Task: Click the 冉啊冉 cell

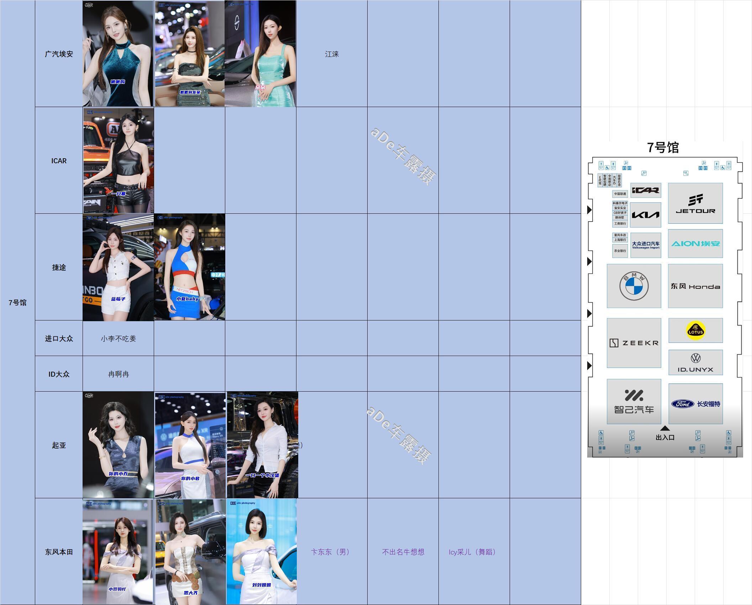Action: tap(118, 374)
